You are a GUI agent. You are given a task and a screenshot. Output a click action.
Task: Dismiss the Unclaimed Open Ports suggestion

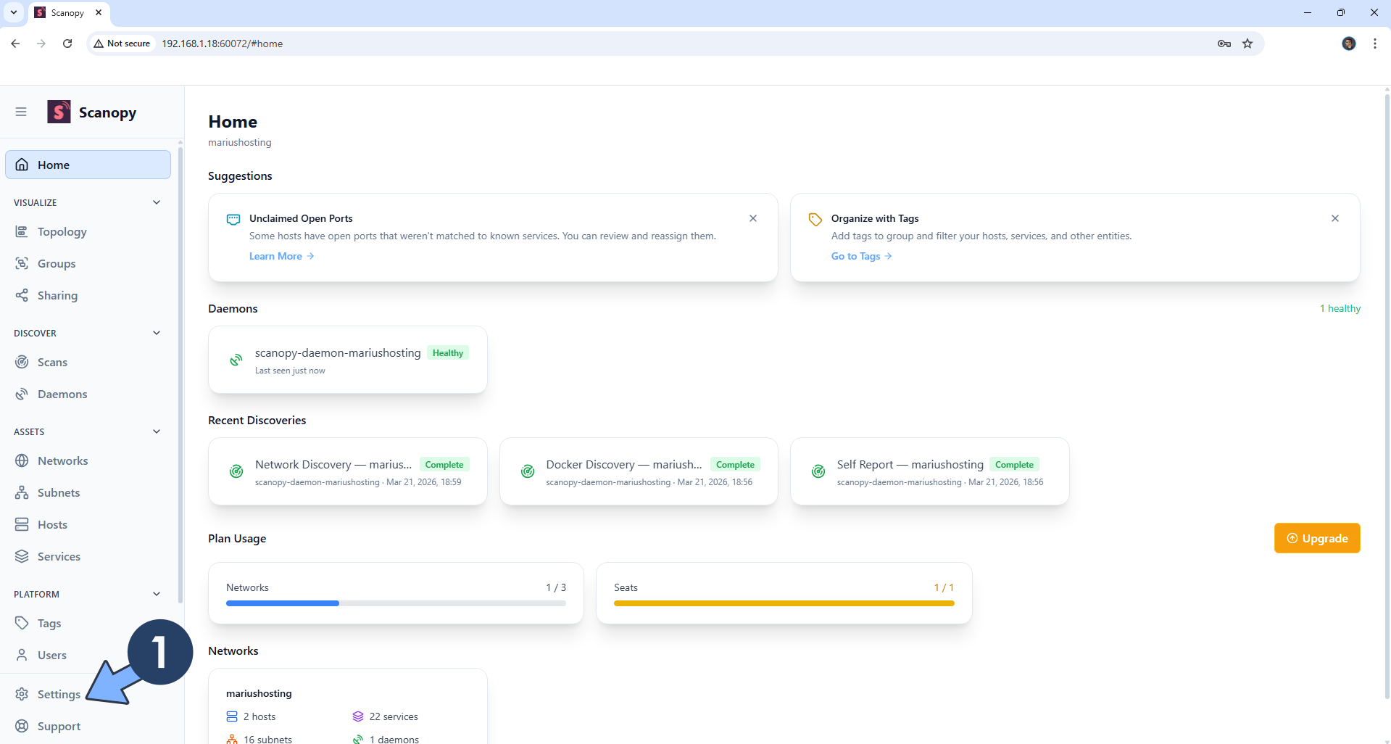[x=752, y=218]
